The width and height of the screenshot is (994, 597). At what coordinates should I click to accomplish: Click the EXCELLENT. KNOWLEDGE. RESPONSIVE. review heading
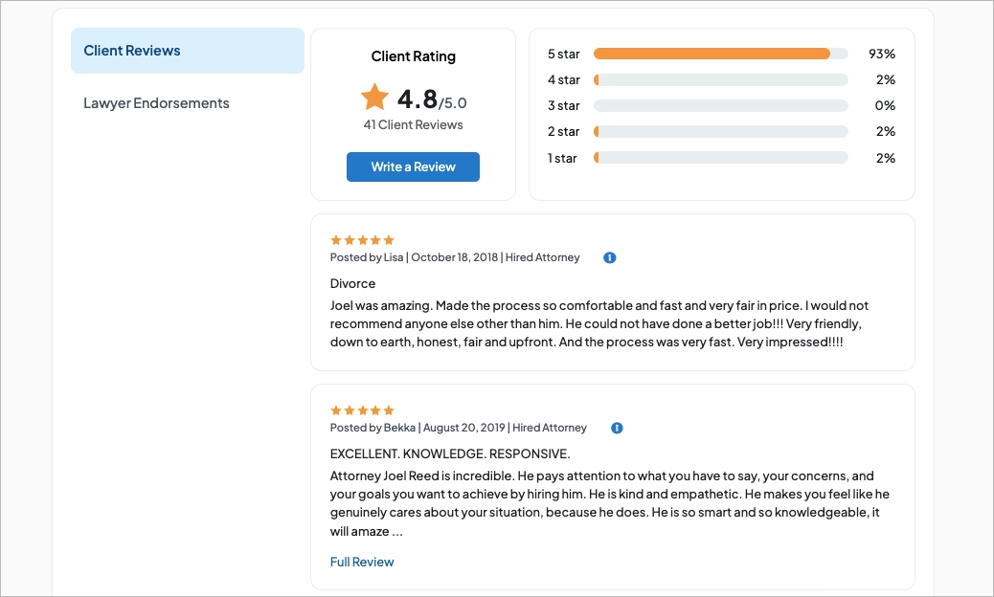pos(450,453)
